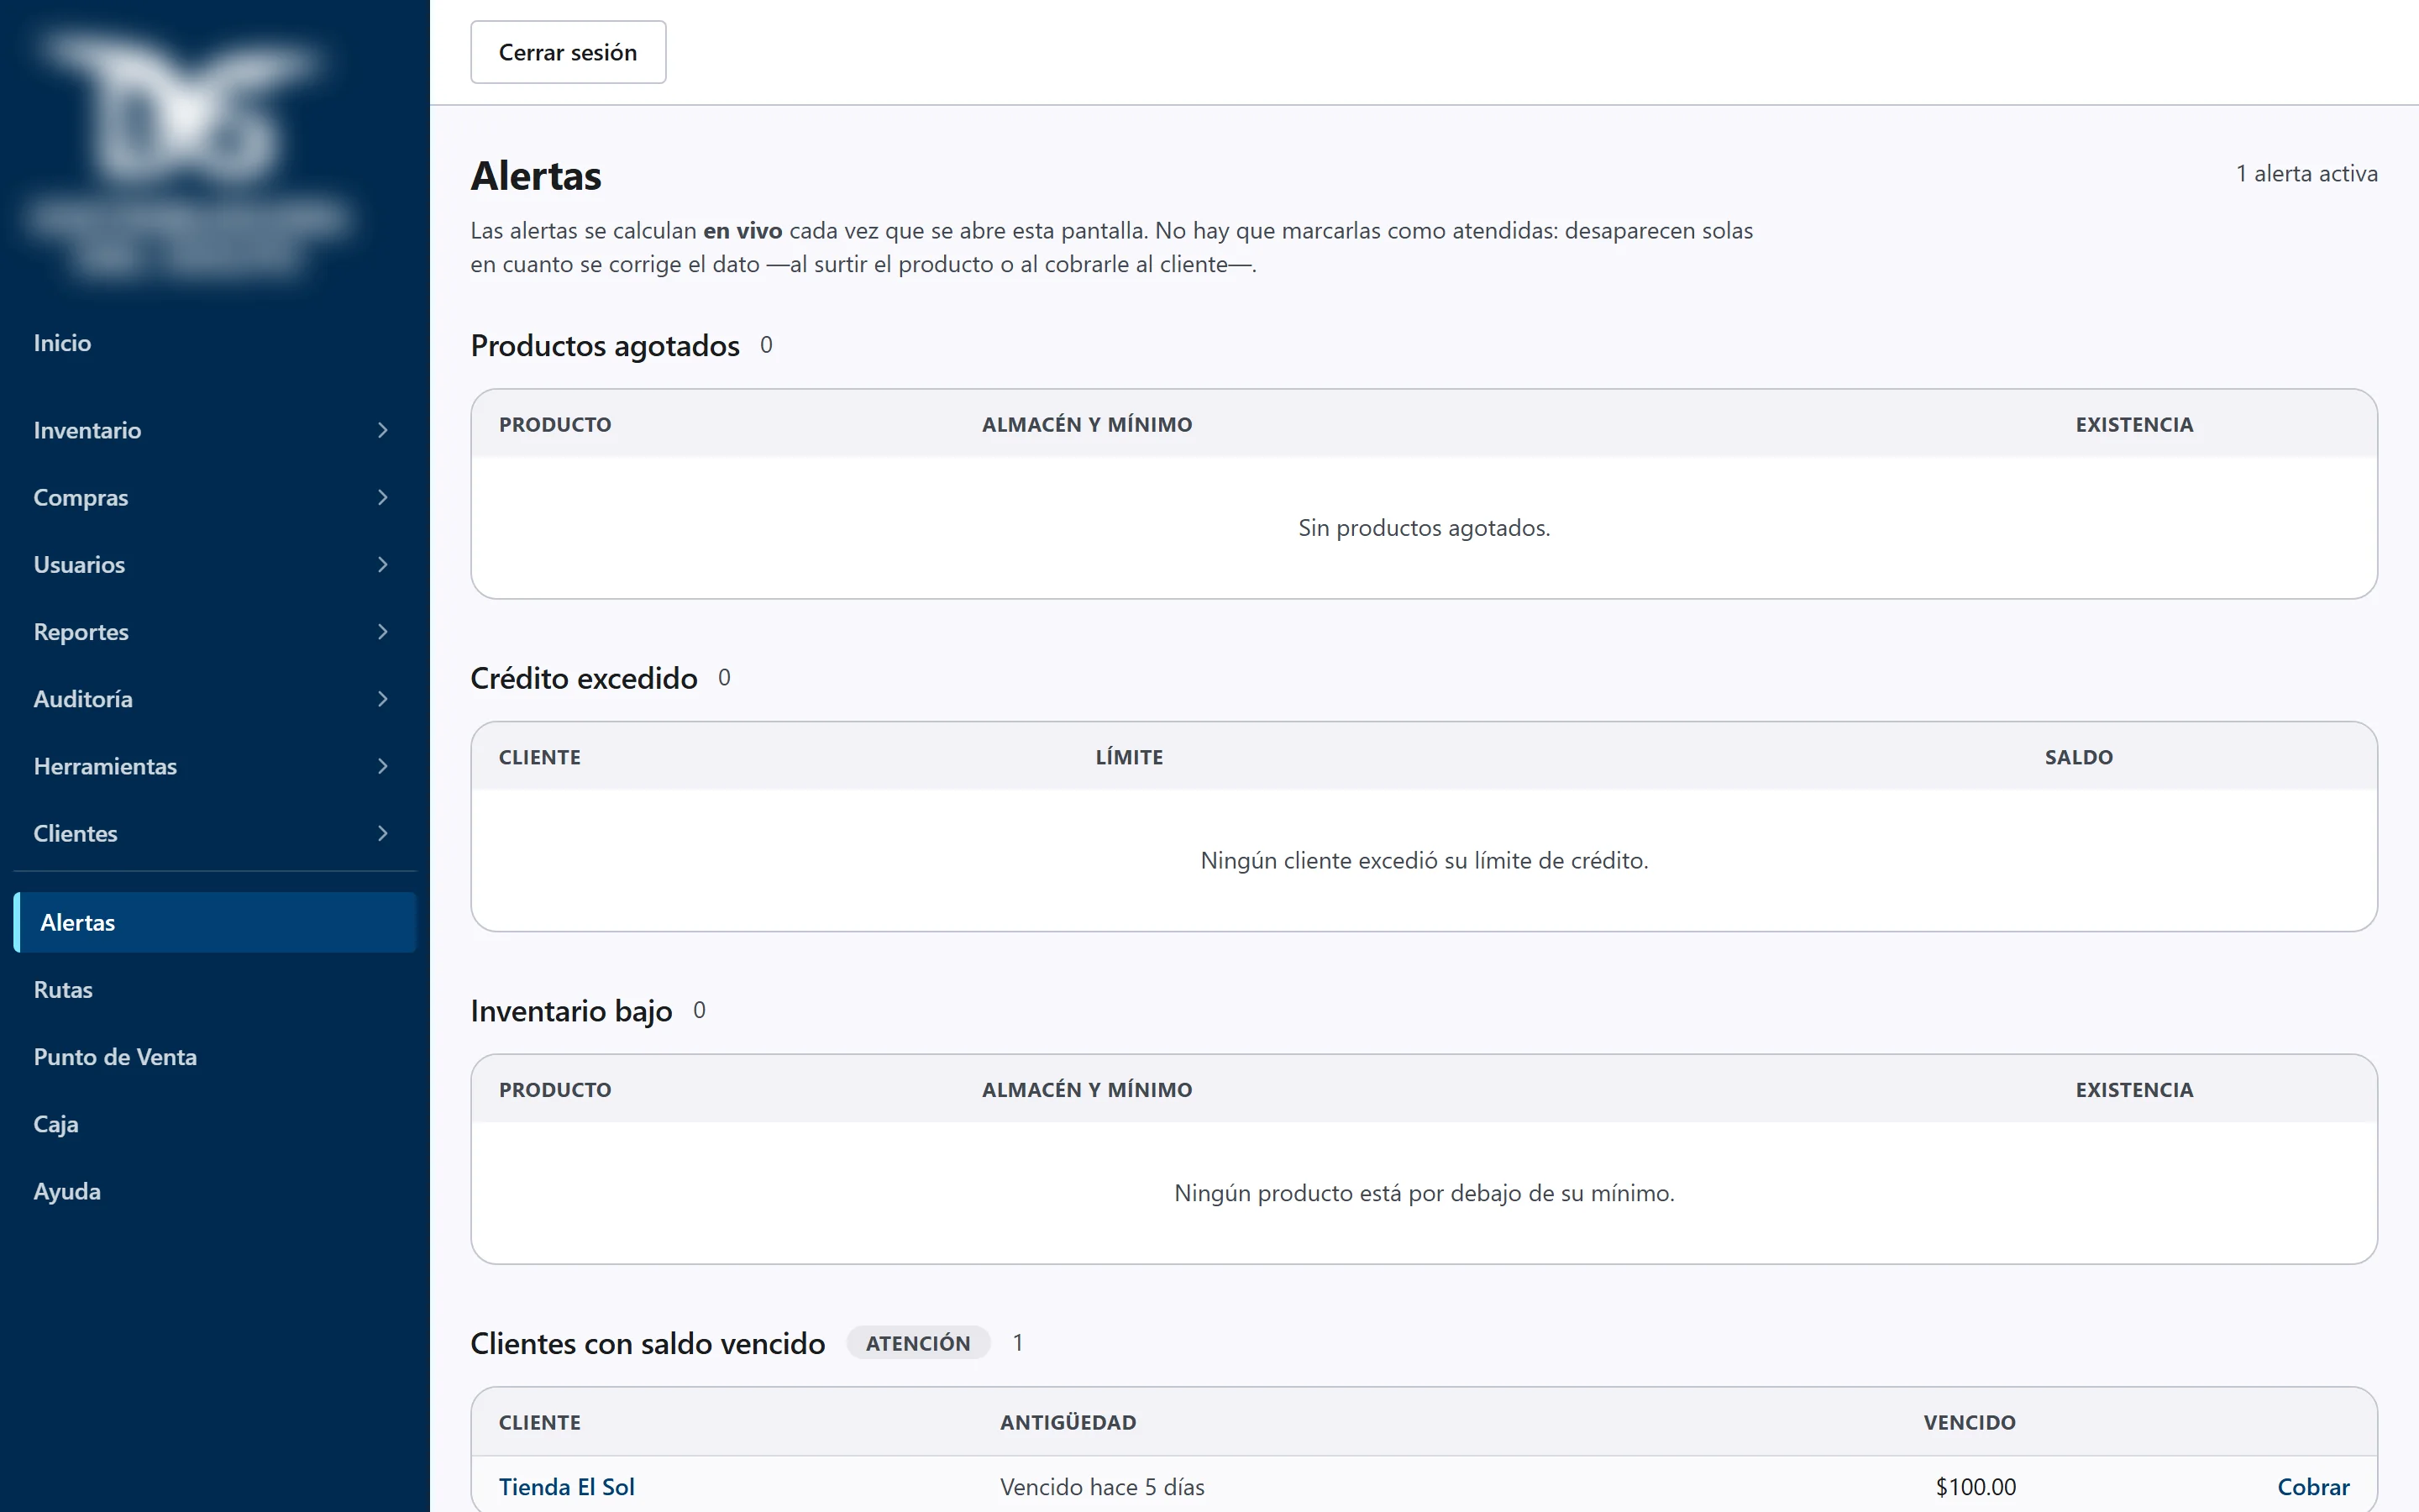Open the Herramientas menu label
Screen dimensions: 2419x1512
105,766
